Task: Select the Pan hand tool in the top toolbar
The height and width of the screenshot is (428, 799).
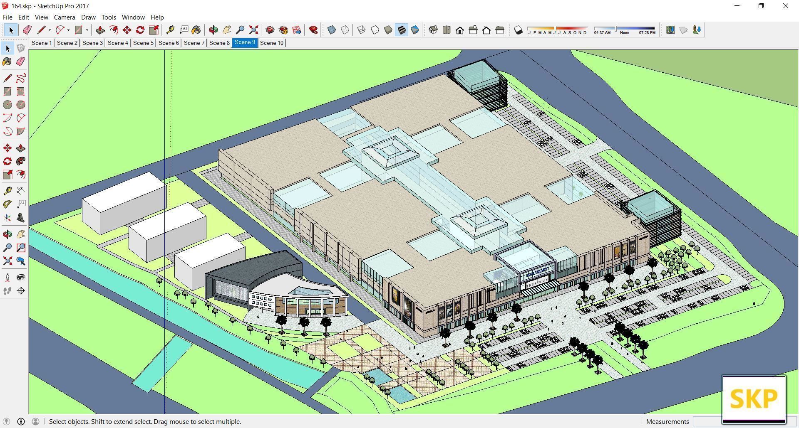Action: tap(227, 30)
